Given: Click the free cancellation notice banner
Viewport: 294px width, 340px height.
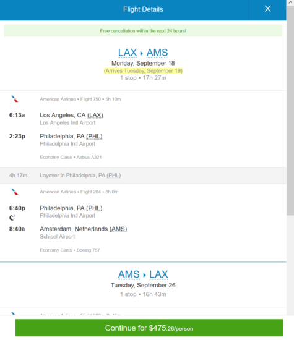Looking at the screenshot, I should coord(143,31).
